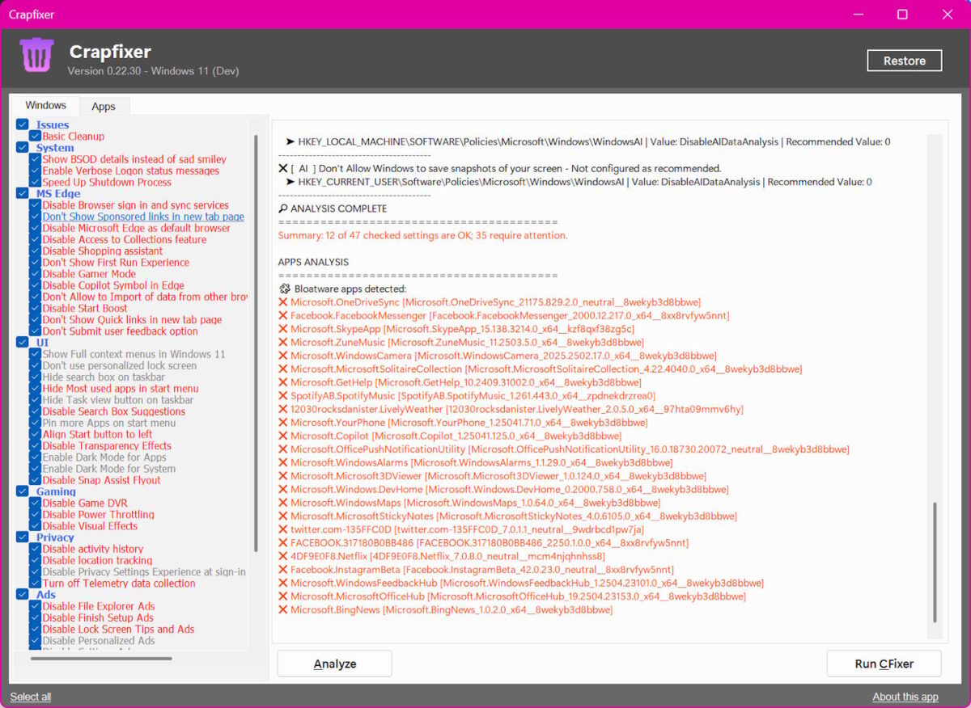Enable Show Full context menus in Windows 11

click(x=34, y=353)
